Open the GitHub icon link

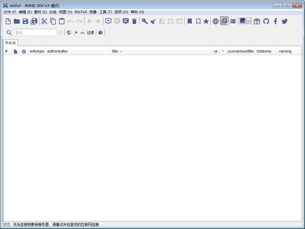[x=266, y=21]
